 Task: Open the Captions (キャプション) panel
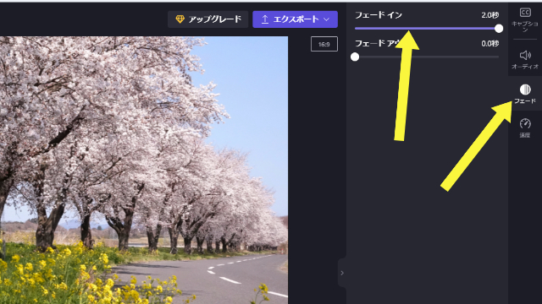pos(525,19)
